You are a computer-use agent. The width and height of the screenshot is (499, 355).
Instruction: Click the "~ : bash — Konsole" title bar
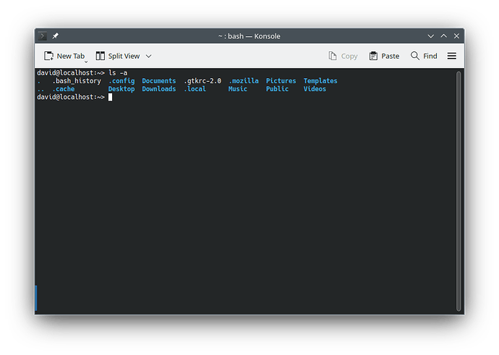(249, 36)
